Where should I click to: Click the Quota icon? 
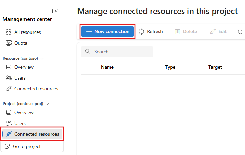click(x=9, y=43)
